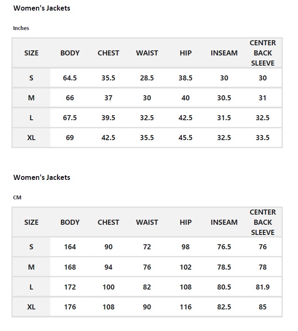
Task: Click the 81.9 sleeve value for size L
Action: point(262,287)
